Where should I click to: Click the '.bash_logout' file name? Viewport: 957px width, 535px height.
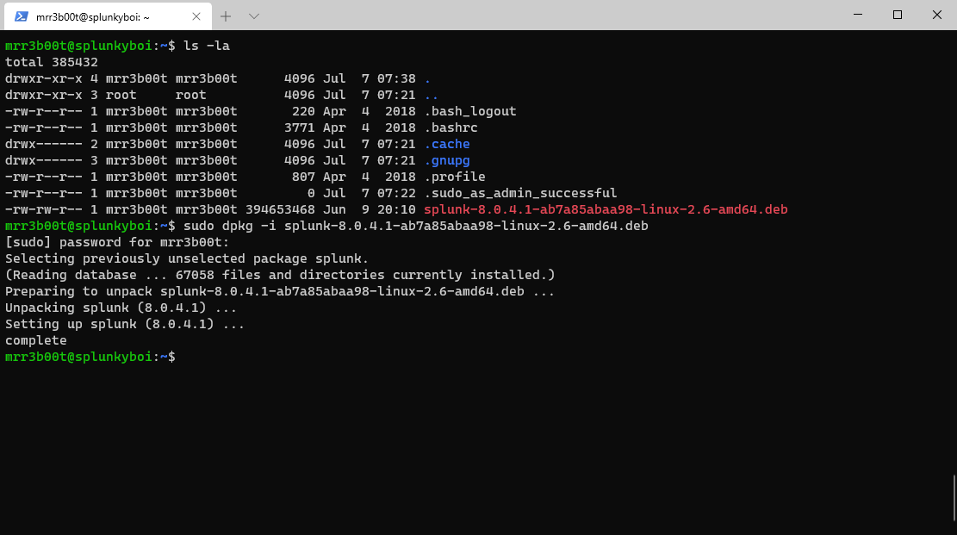[470, 111]
